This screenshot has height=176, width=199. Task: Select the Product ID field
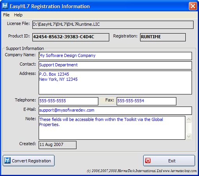click(71, 37)
